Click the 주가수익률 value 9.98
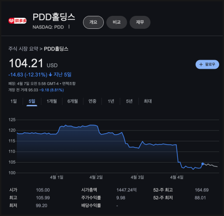The width and height of the screenshot is (224, 216). click(x=121, y=198)
